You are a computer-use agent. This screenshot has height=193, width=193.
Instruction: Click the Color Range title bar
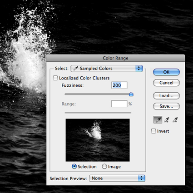(115, 58)
